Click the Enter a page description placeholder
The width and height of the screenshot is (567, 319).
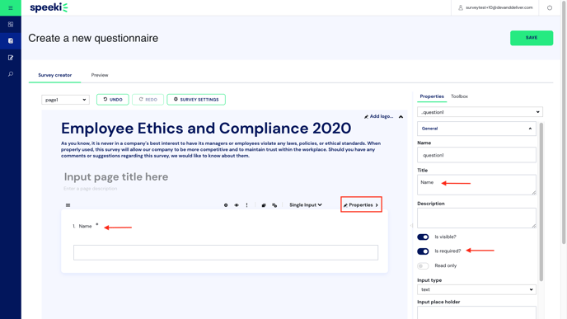90,189
